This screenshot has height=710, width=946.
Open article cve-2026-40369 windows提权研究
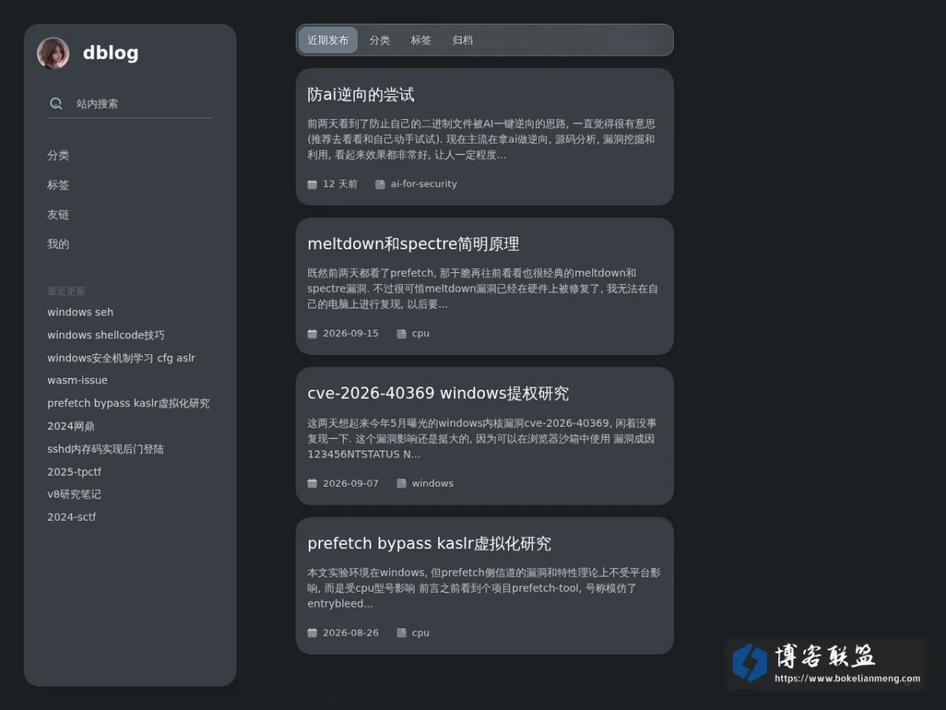(x=438, y=394)
